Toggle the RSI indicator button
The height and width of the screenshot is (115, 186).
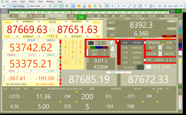tap(91, 43)
